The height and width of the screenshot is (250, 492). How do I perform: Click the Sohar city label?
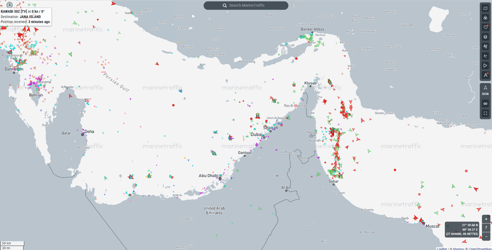[x=333, y=181]
